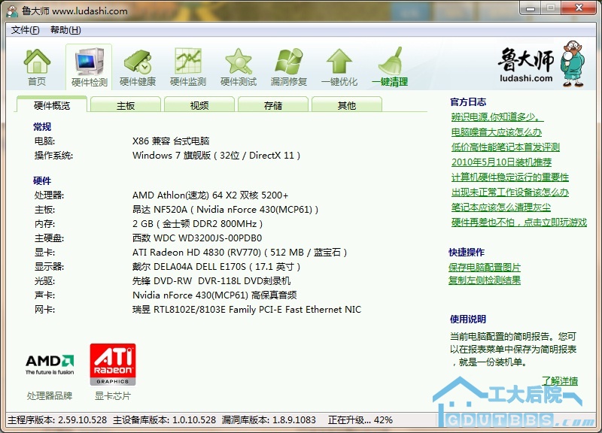Click 复制左侧检测结果 link
The image size is (602, 433).
(x=485, y=280)
